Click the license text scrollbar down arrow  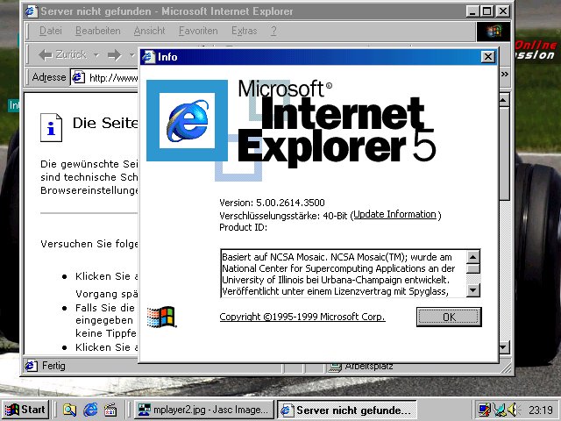click(x=472, y=289)
